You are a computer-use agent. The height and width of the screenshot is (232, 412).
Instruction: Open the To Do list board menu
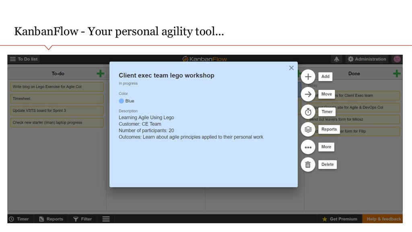(x=24, y=59)
